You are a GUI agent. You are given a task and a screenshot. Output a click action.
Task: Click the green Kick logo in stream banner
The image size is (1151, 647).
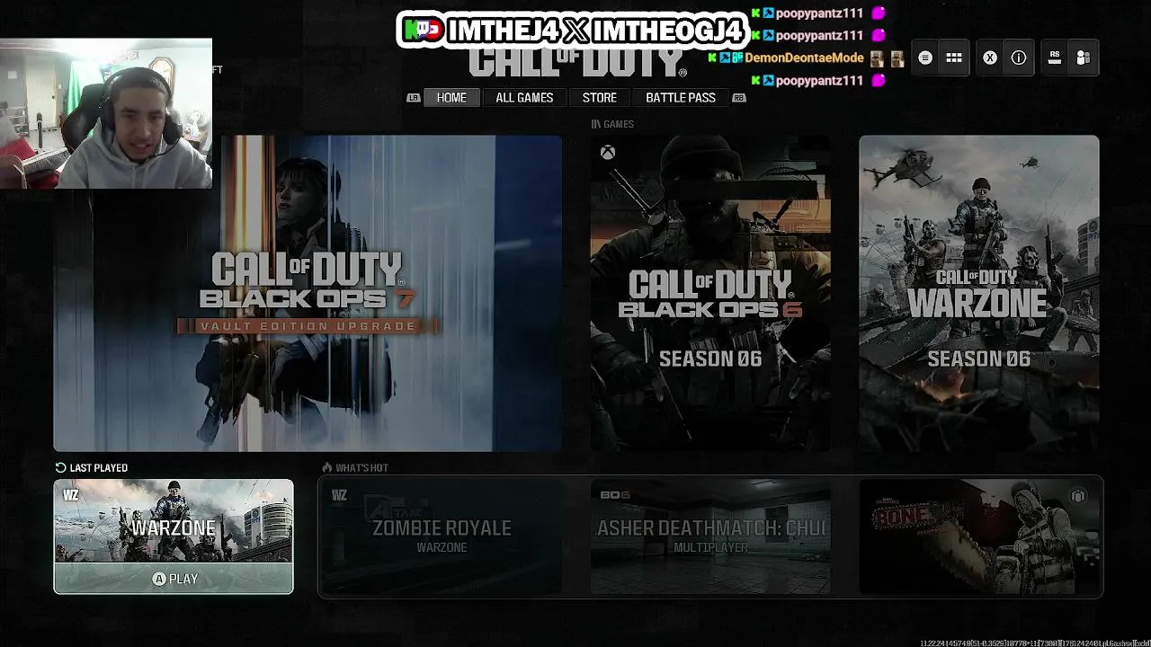pos(422,29)
